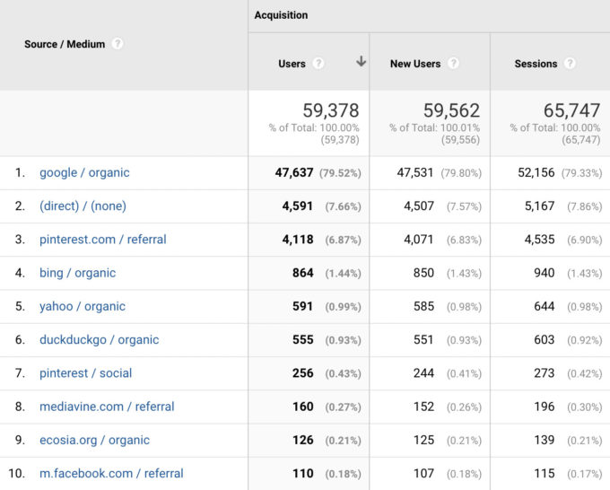Image resolution: width=610 pixels, height=490 pixels.
Task: Sort by the Users column header
Action: pyautogui.click(x=292, y=64)
